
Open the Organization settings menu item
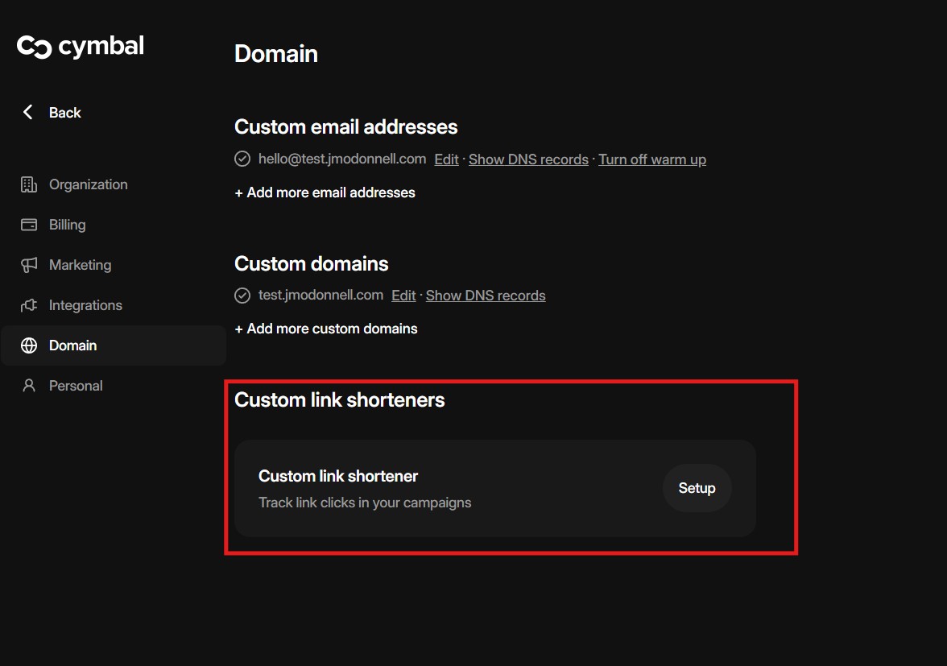point(88,184)
